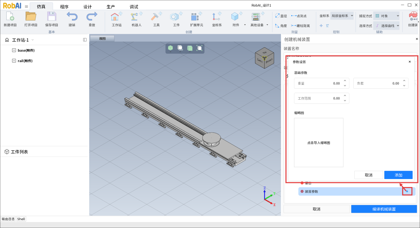Close the 参数设置 dialog
Image resolution: width=420 pixels, height=228 pixels.
tap(410, 62)
